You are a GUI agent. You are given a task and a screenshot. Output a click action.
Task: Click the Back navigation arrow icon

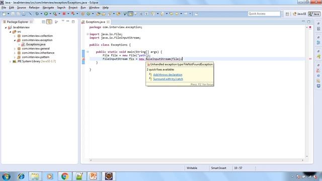click(177, 14)
